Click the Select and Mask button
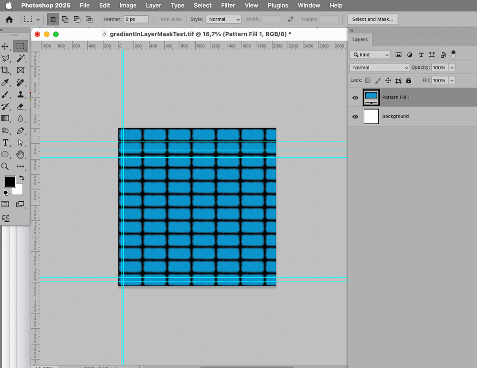 coord(372,20)
